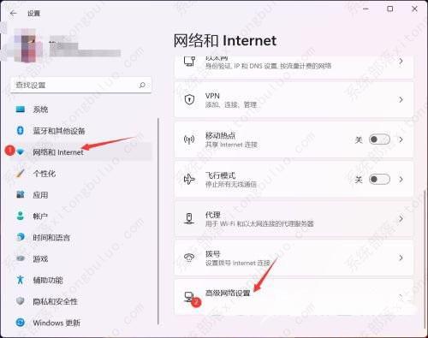
Task: Click the advanced network settings computer icon
Action: click(x=189, y=297)
